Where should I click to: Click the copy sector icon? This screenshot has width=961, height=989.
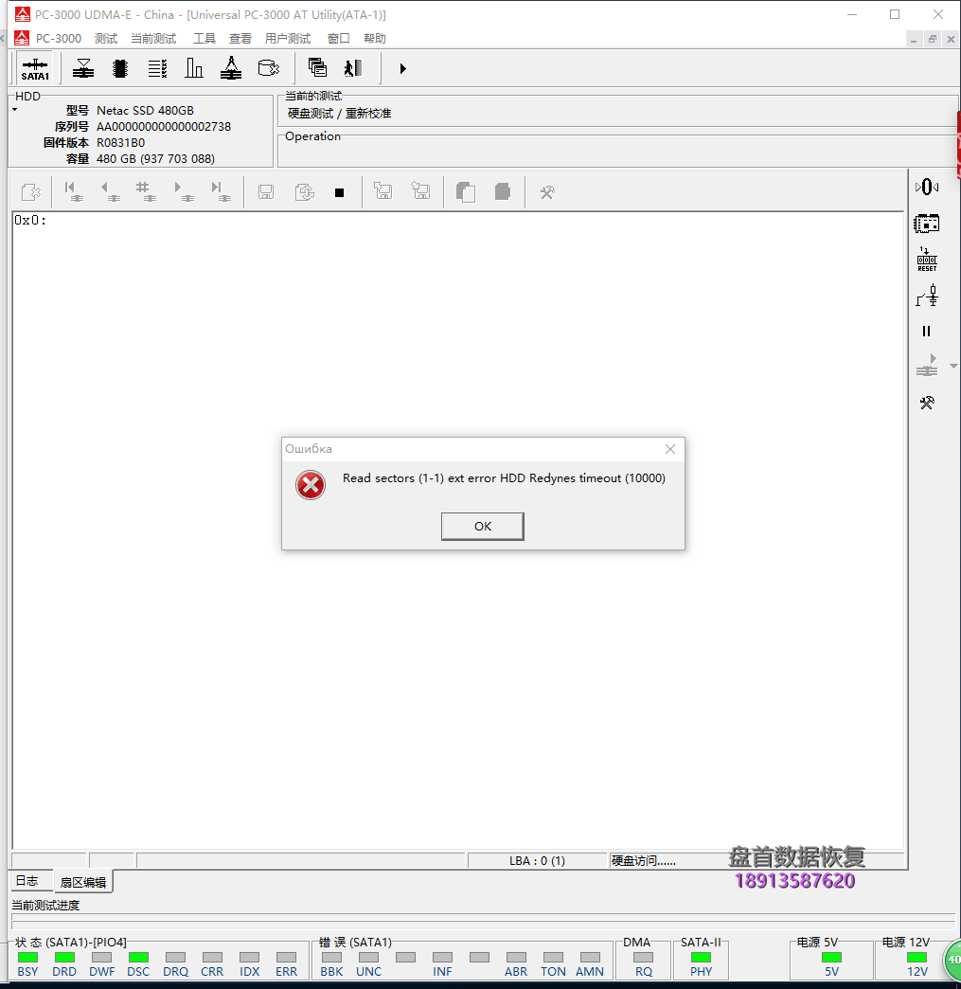[x=466, y=191]
